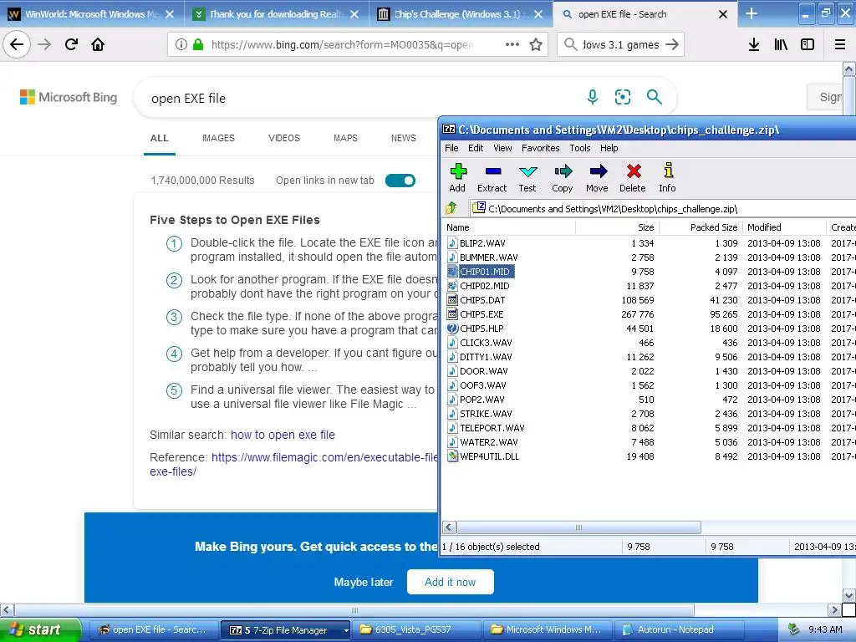Open Firefox downloads arrow
This screenshot has width=856, height=642.
pos(753,44)
